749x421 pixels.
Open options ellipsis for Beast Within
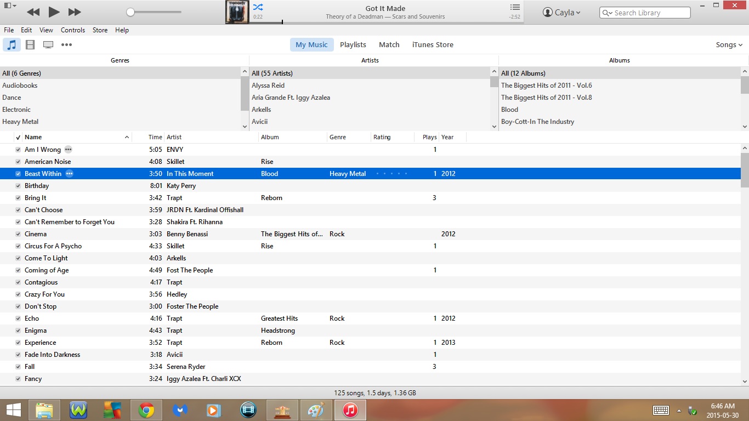[x=69, y=173]
